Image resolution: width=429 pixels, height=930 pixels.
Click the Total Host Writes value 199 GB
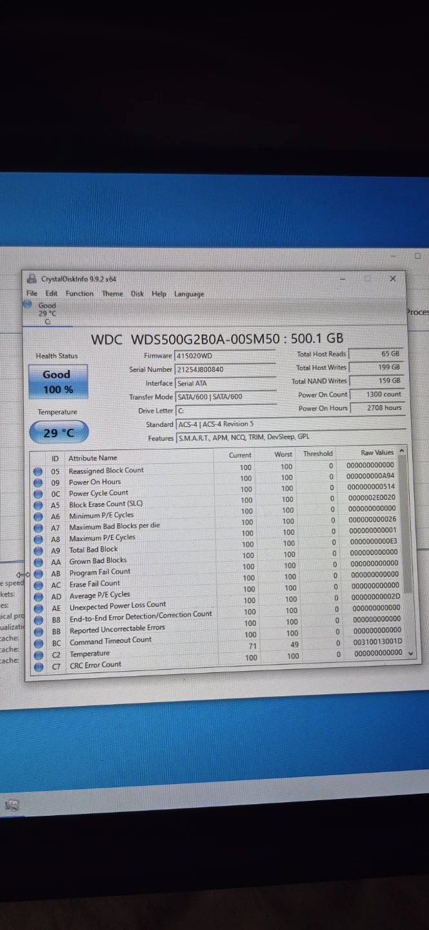pos(377,367)
